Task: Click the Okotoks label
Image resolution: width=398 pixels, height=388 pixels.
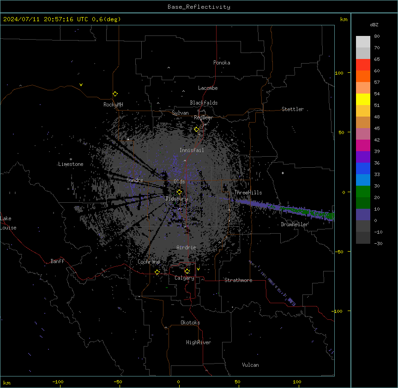Action: point(190,323)
